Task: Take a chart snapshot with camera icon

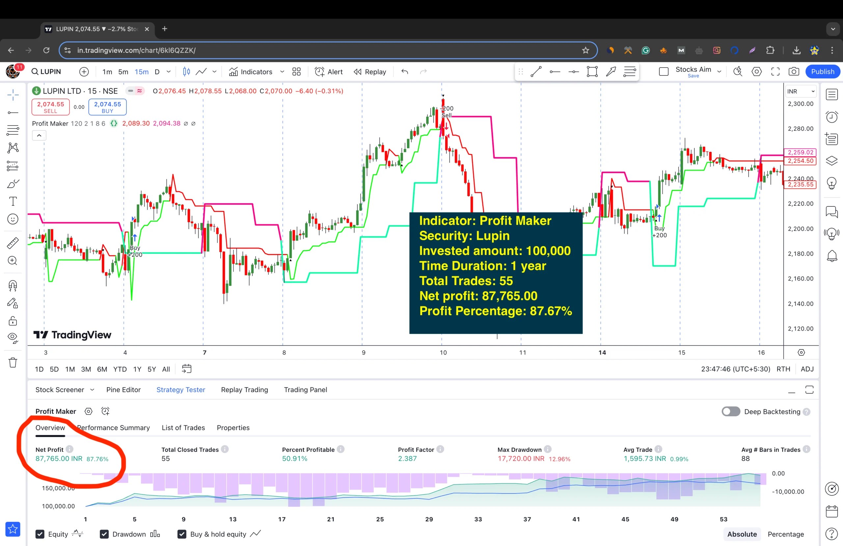Action: point(793,72)
